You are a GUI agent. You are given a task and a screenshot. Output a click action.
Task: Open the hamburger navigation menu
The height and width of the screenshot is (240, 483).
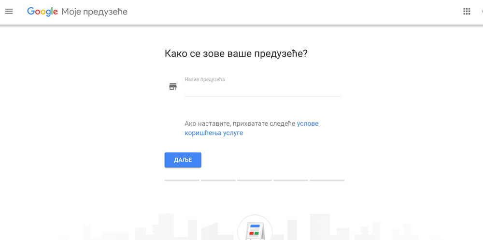coord(9,12)
